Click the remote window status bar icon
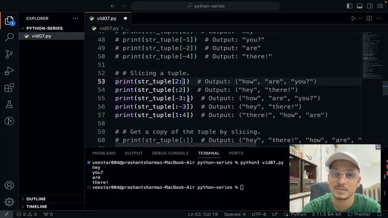Viewport: 388px width, 218px height. [7, 214]
